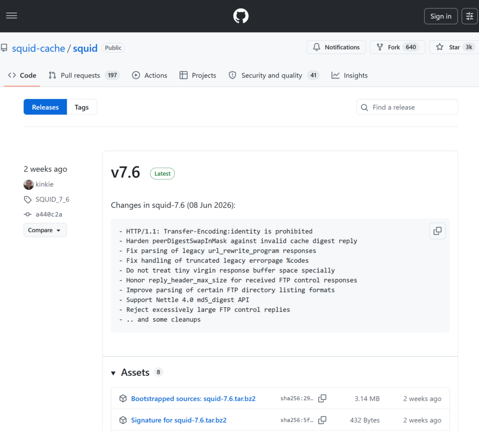Select the Releases toggle button
The width and height of the screenshot is (479, 431).
45,107
